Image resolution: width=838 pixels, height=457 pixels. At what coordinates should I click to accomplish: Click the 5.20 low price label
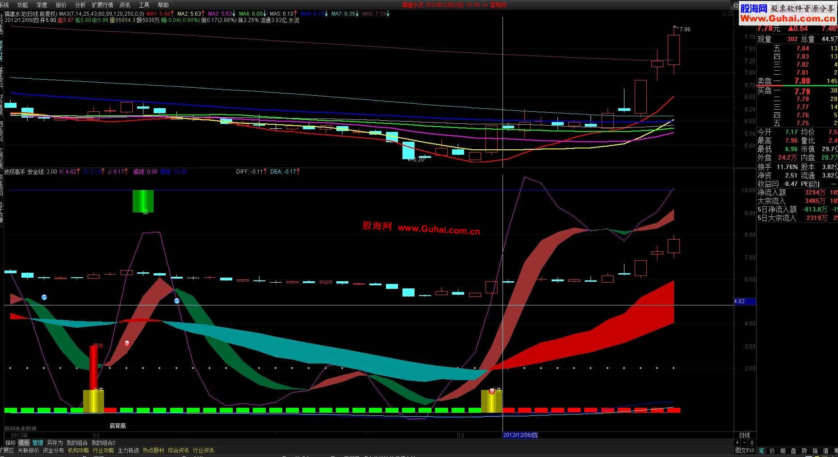tap(419, 160)
